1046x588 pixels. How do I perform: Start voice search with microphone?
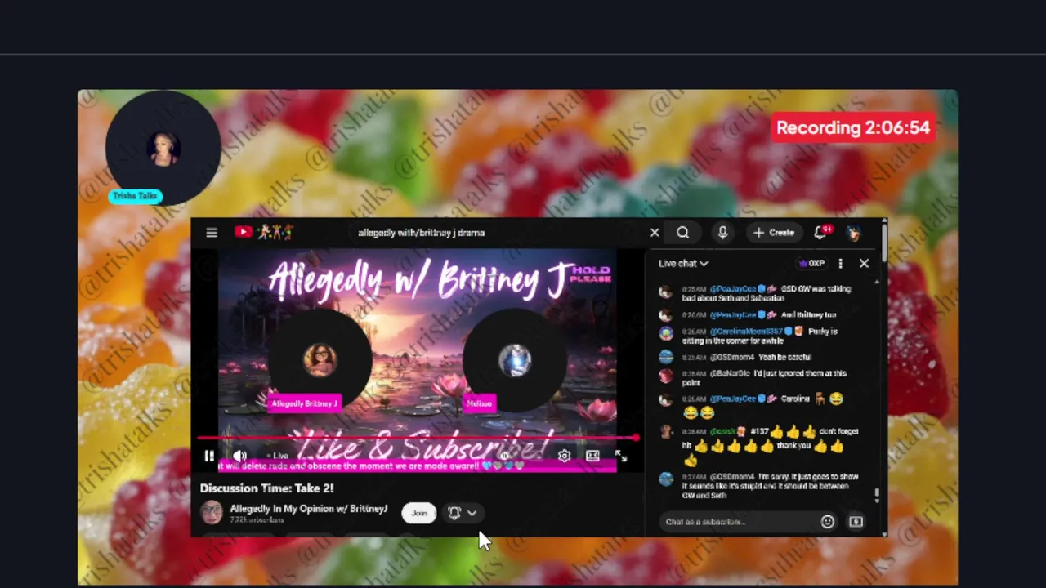click(722, 233)
